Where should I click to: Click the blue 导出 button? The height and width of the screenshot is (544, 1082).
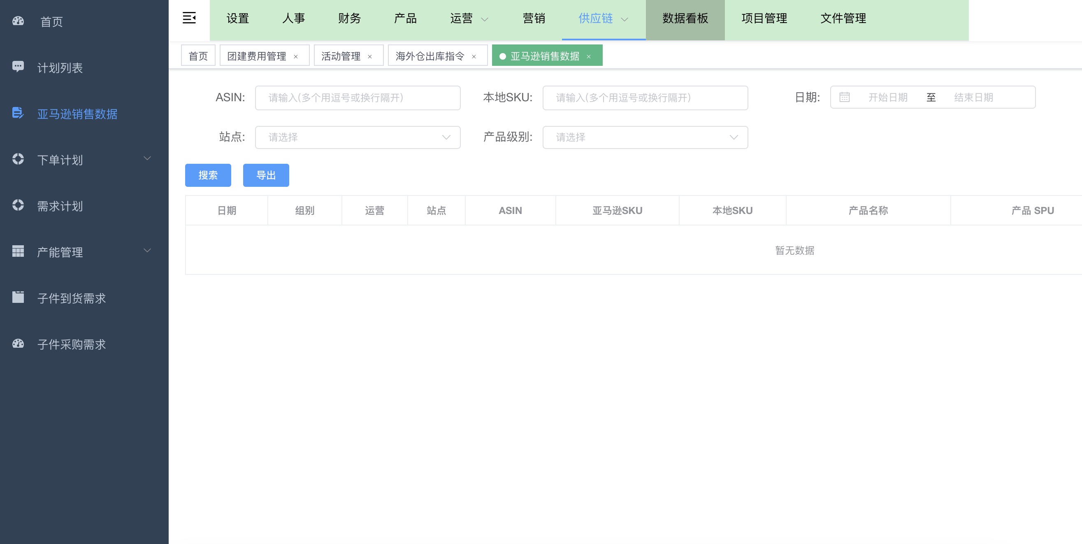(x=266, y=175)
